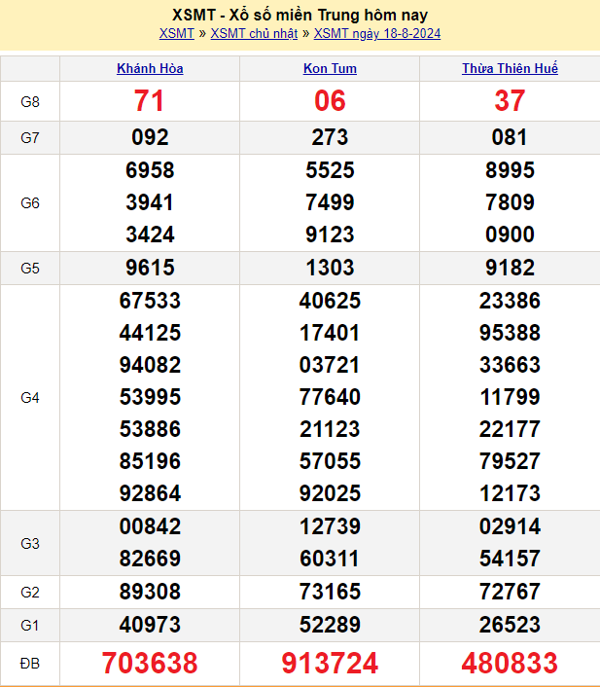Select special prize number 913724

coord(330,663)
